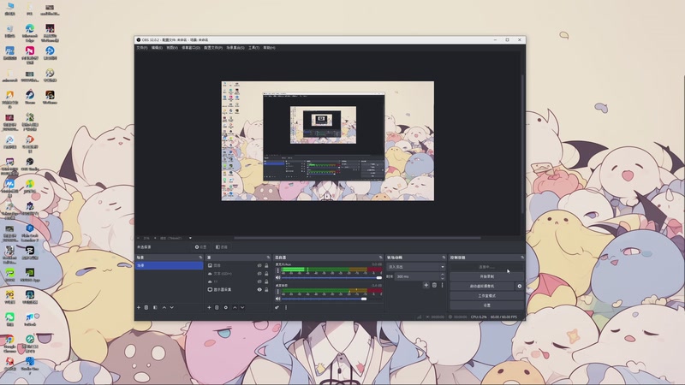Show the 文本(GDI+) source via eye icon
685x385 pixels.
point(259,274)
